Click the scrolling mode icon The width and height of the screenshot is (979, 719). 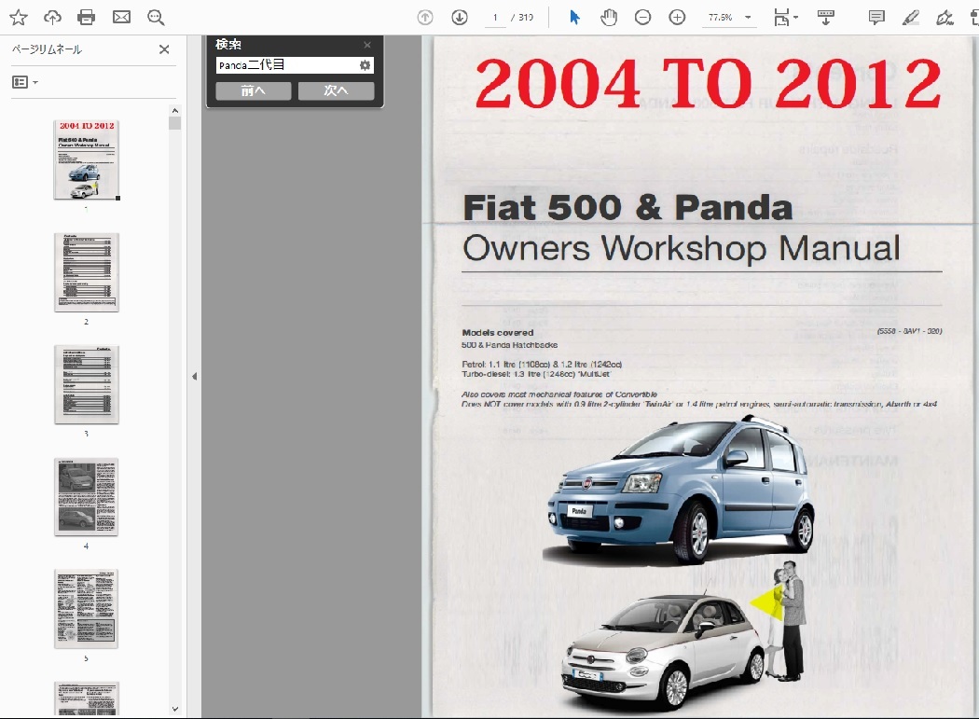[x=826, y=18]
